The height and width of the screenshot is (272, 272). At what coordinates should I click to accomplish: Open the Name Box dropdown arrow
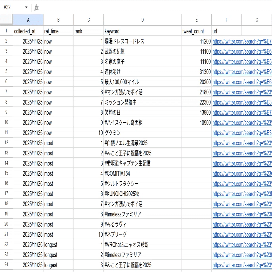click(26, 7)
